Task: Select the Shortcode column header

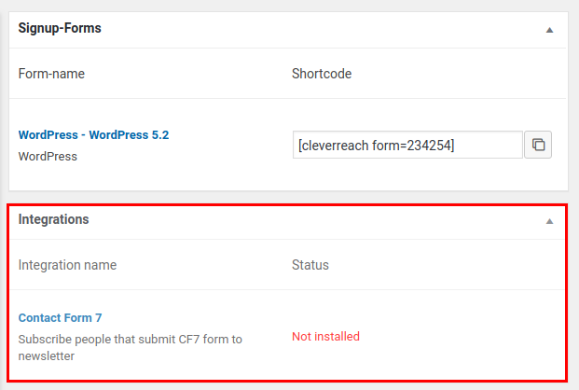Action: (321, 74)
